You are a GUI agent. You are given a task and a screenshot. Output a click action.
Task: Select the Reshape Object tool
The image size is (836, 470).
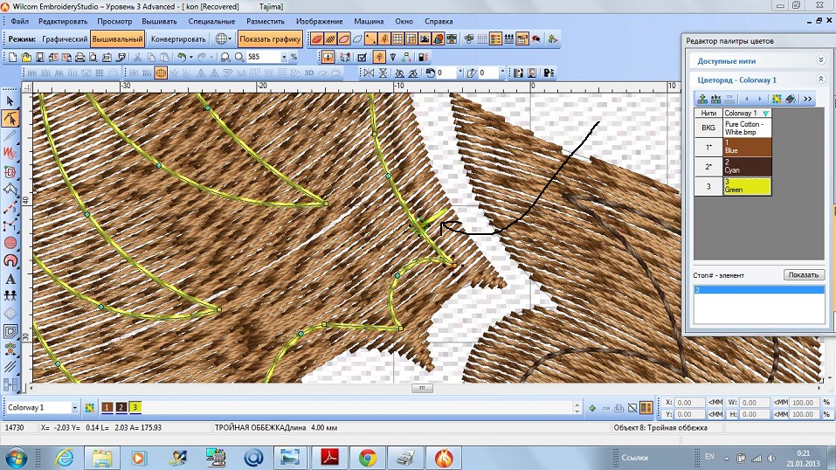[10, 118]
